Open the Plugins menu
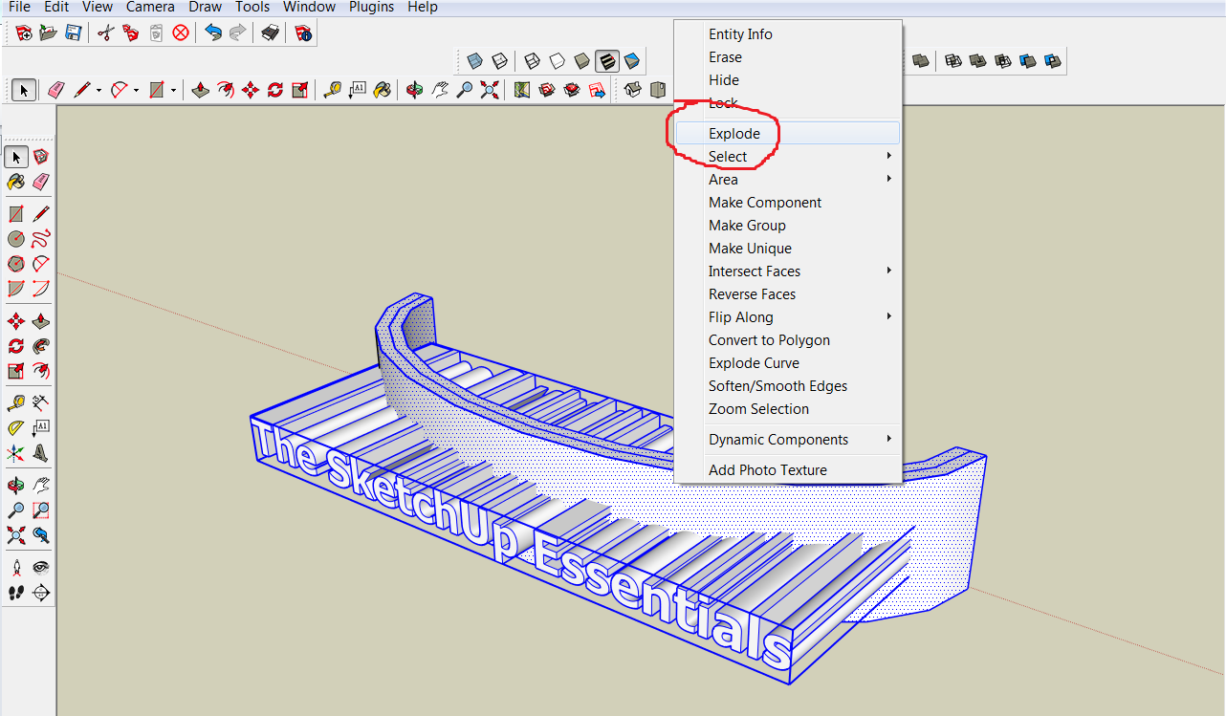This screenshot has height=716, width=1226. click(x=371, y=7)
